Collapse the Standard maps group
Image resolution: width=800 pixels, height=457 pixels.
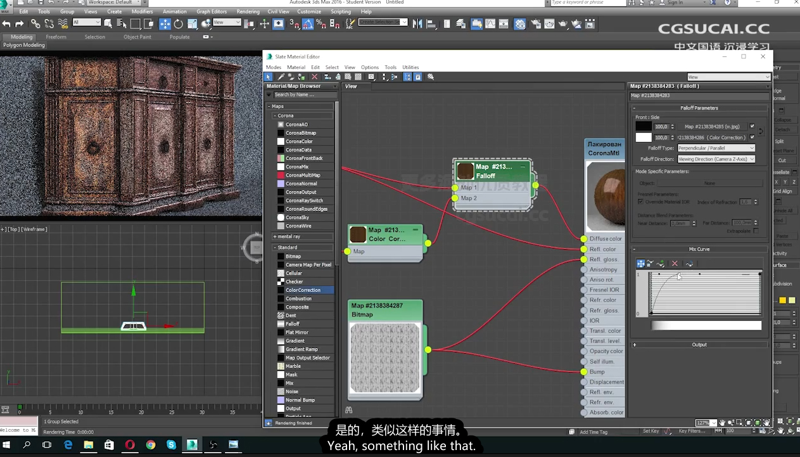[x=275, y=247]
